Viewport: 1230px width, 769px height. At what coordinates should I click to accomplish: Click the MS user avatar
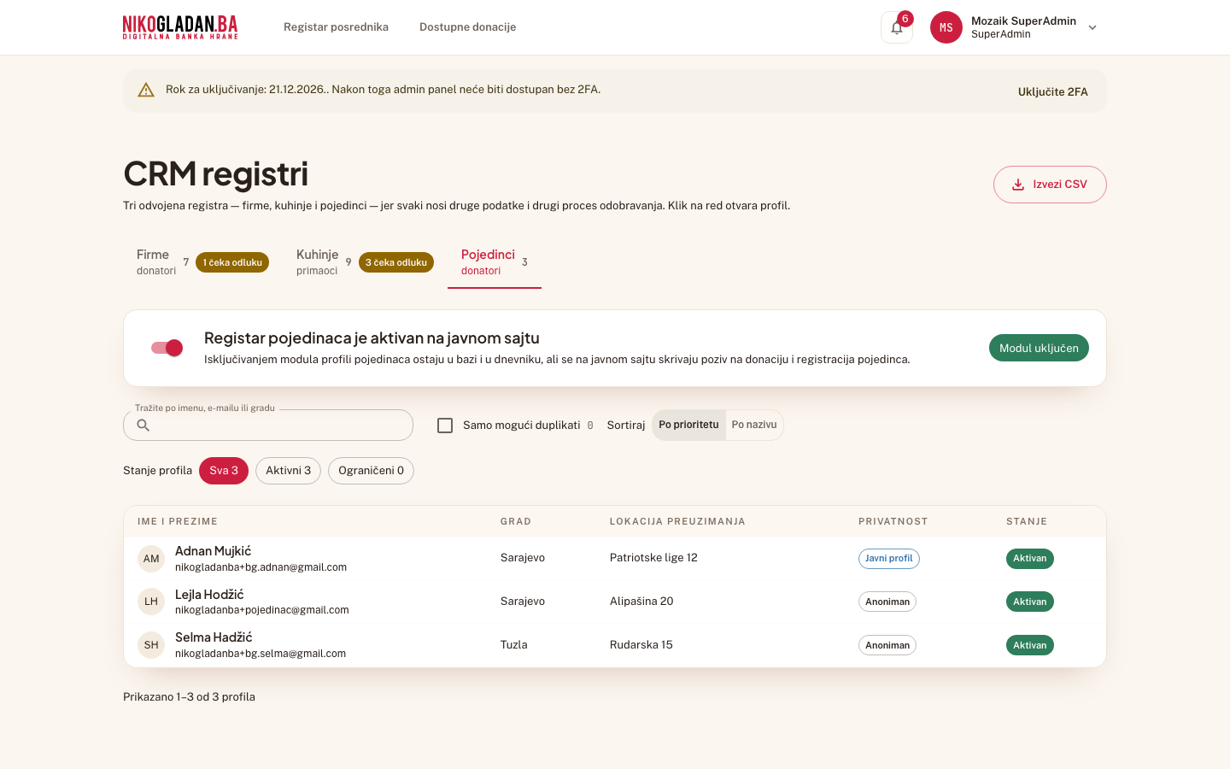(946, 27)
